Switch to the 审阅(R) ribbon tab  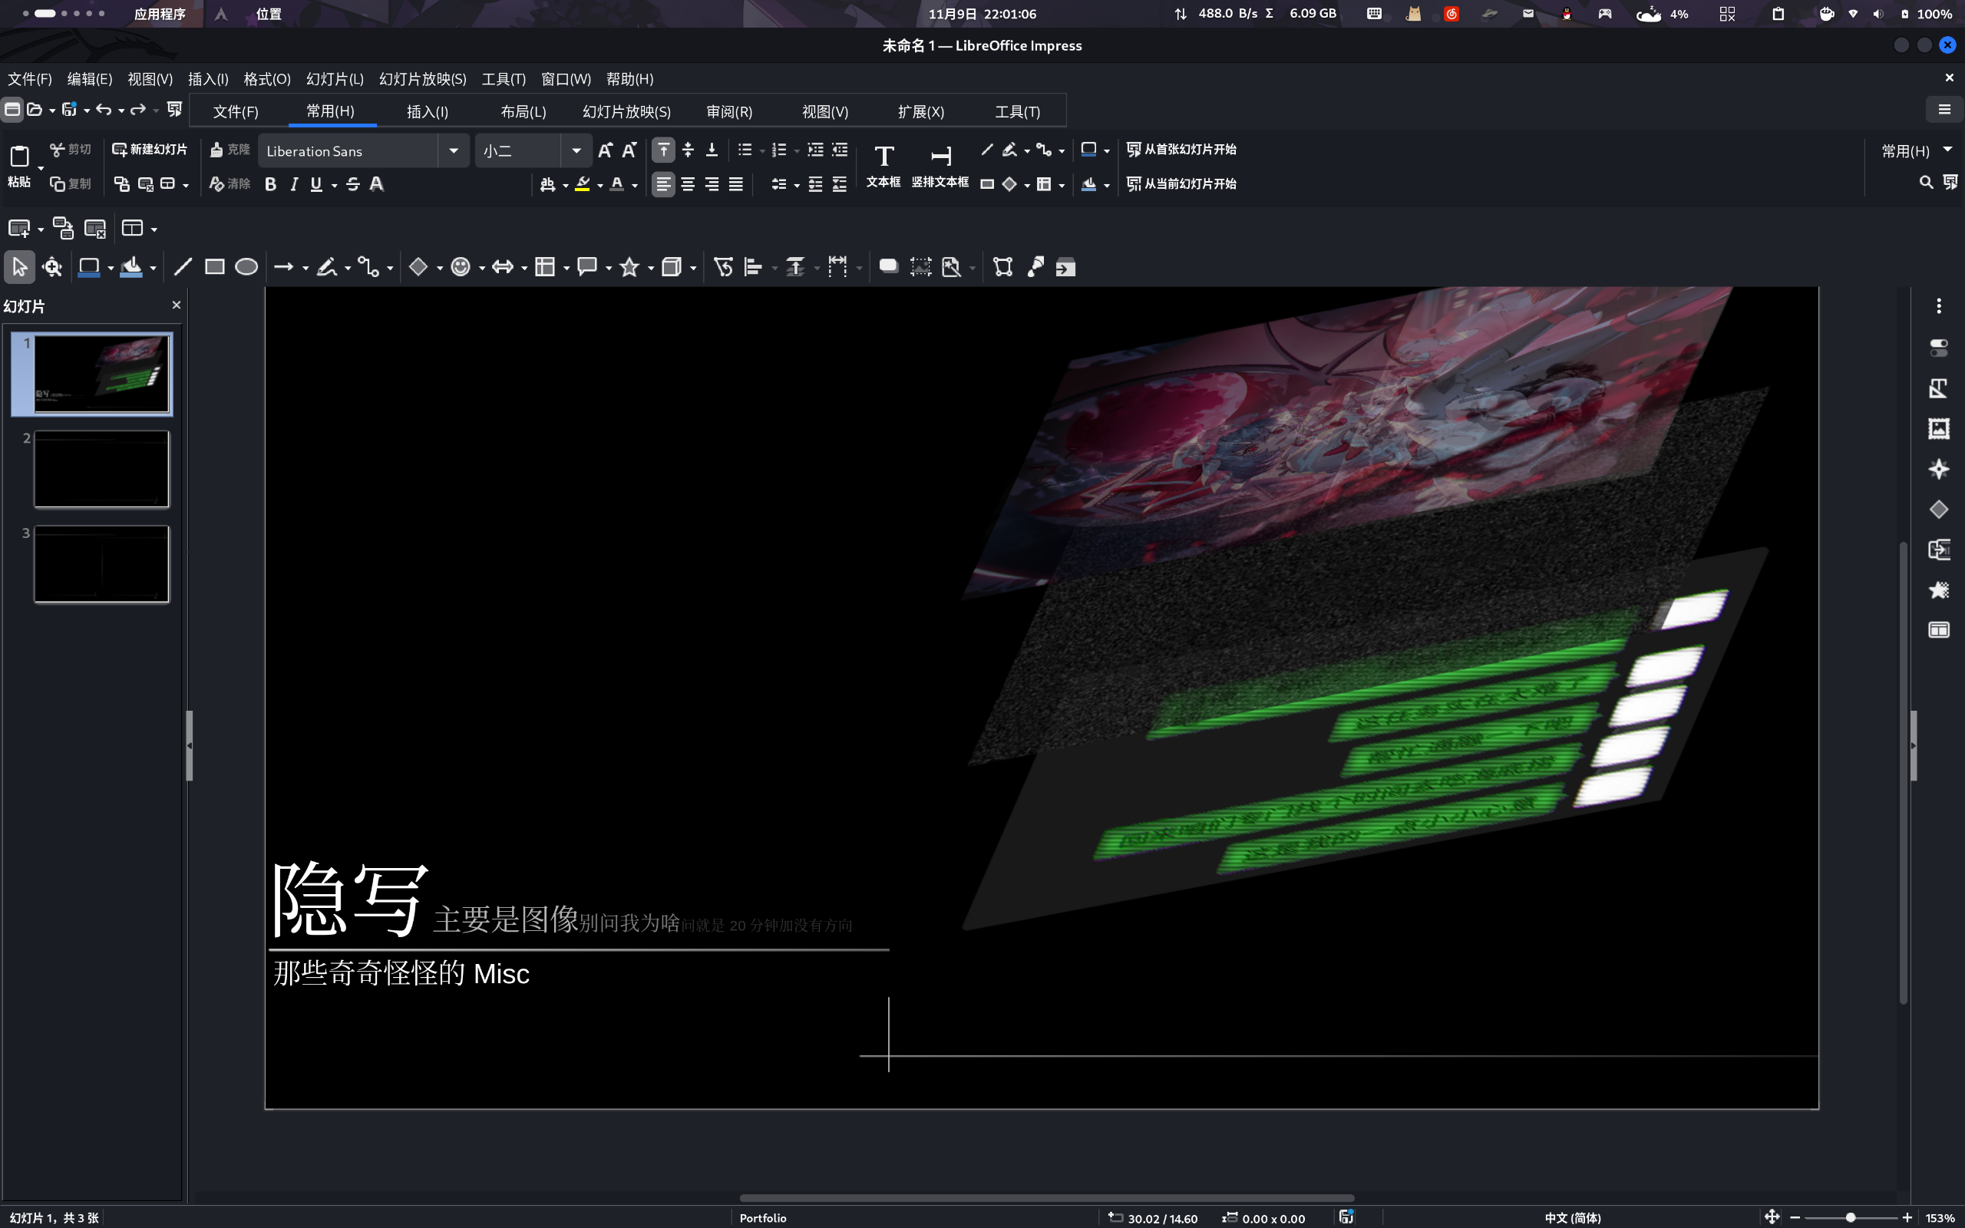pyautogui.click(x=729, y=112)
